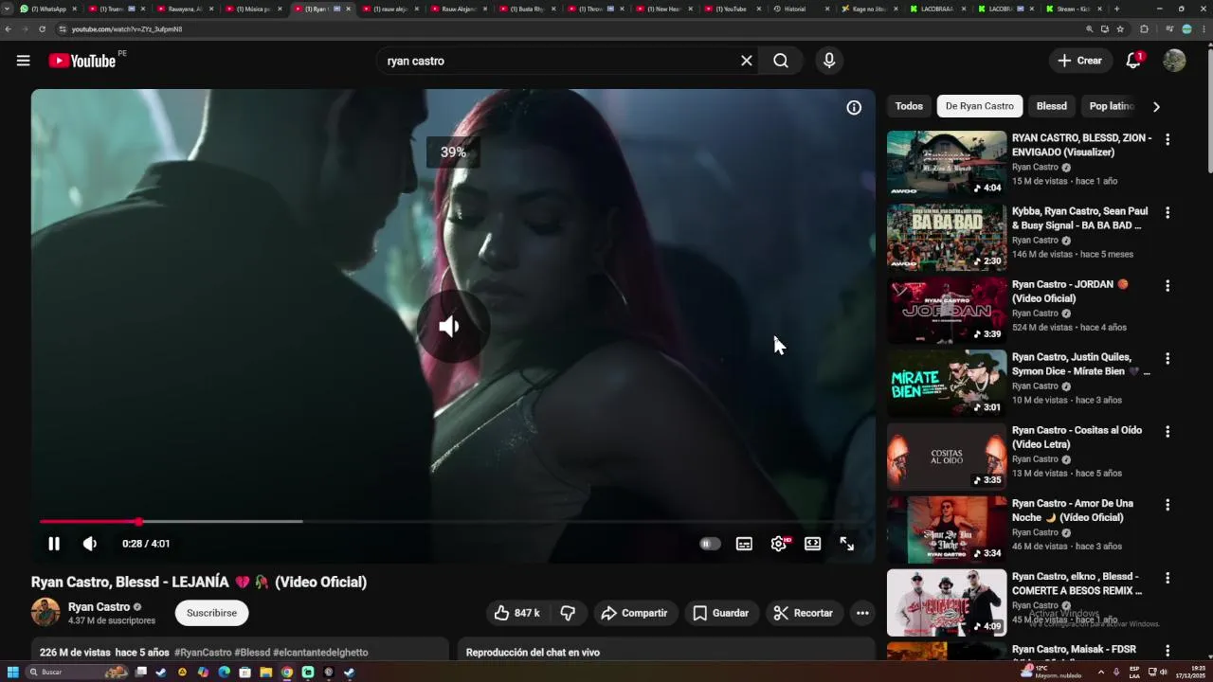Open the notifications bell
Viewport: 1213px width, 682px height.
1133,61
